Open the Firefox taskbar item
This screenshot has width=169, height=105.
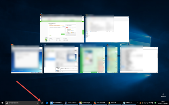click(100, 103)
